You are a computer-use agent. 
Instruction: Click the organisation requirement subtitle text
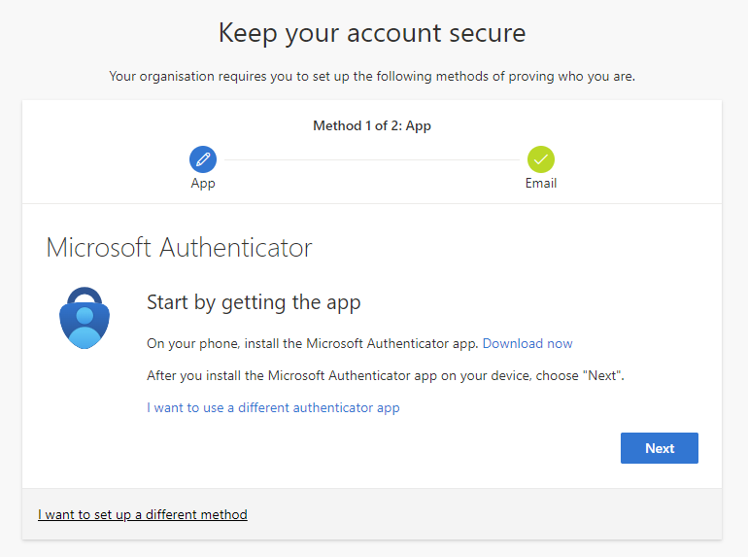pos(372,77)
